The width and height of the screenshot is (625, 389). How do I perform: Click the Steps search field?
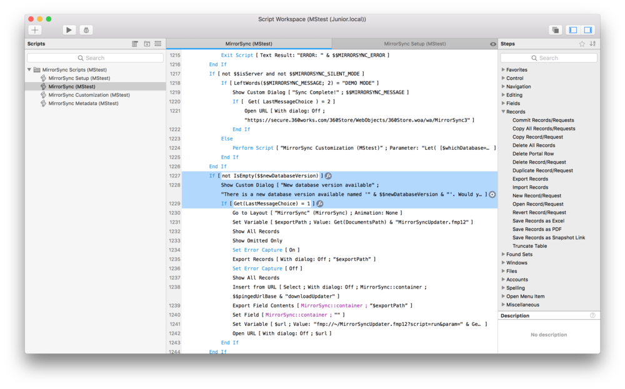point(549,58)
